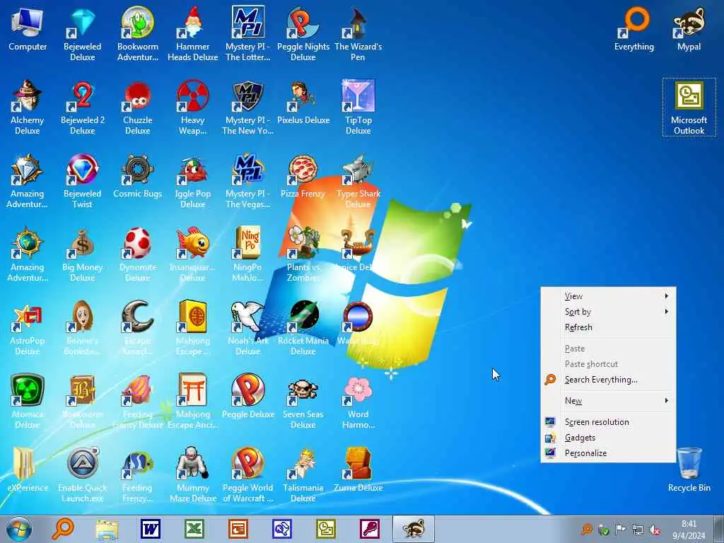Viewport: 724px width, 543px height.
Task: Click the Zuma Deluxe icon
Action: point(358,469)
